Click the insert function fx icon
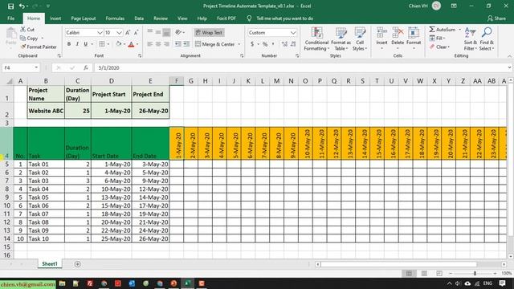The height and width of the screenshot is (289, 514). click(x=86, y=67)
